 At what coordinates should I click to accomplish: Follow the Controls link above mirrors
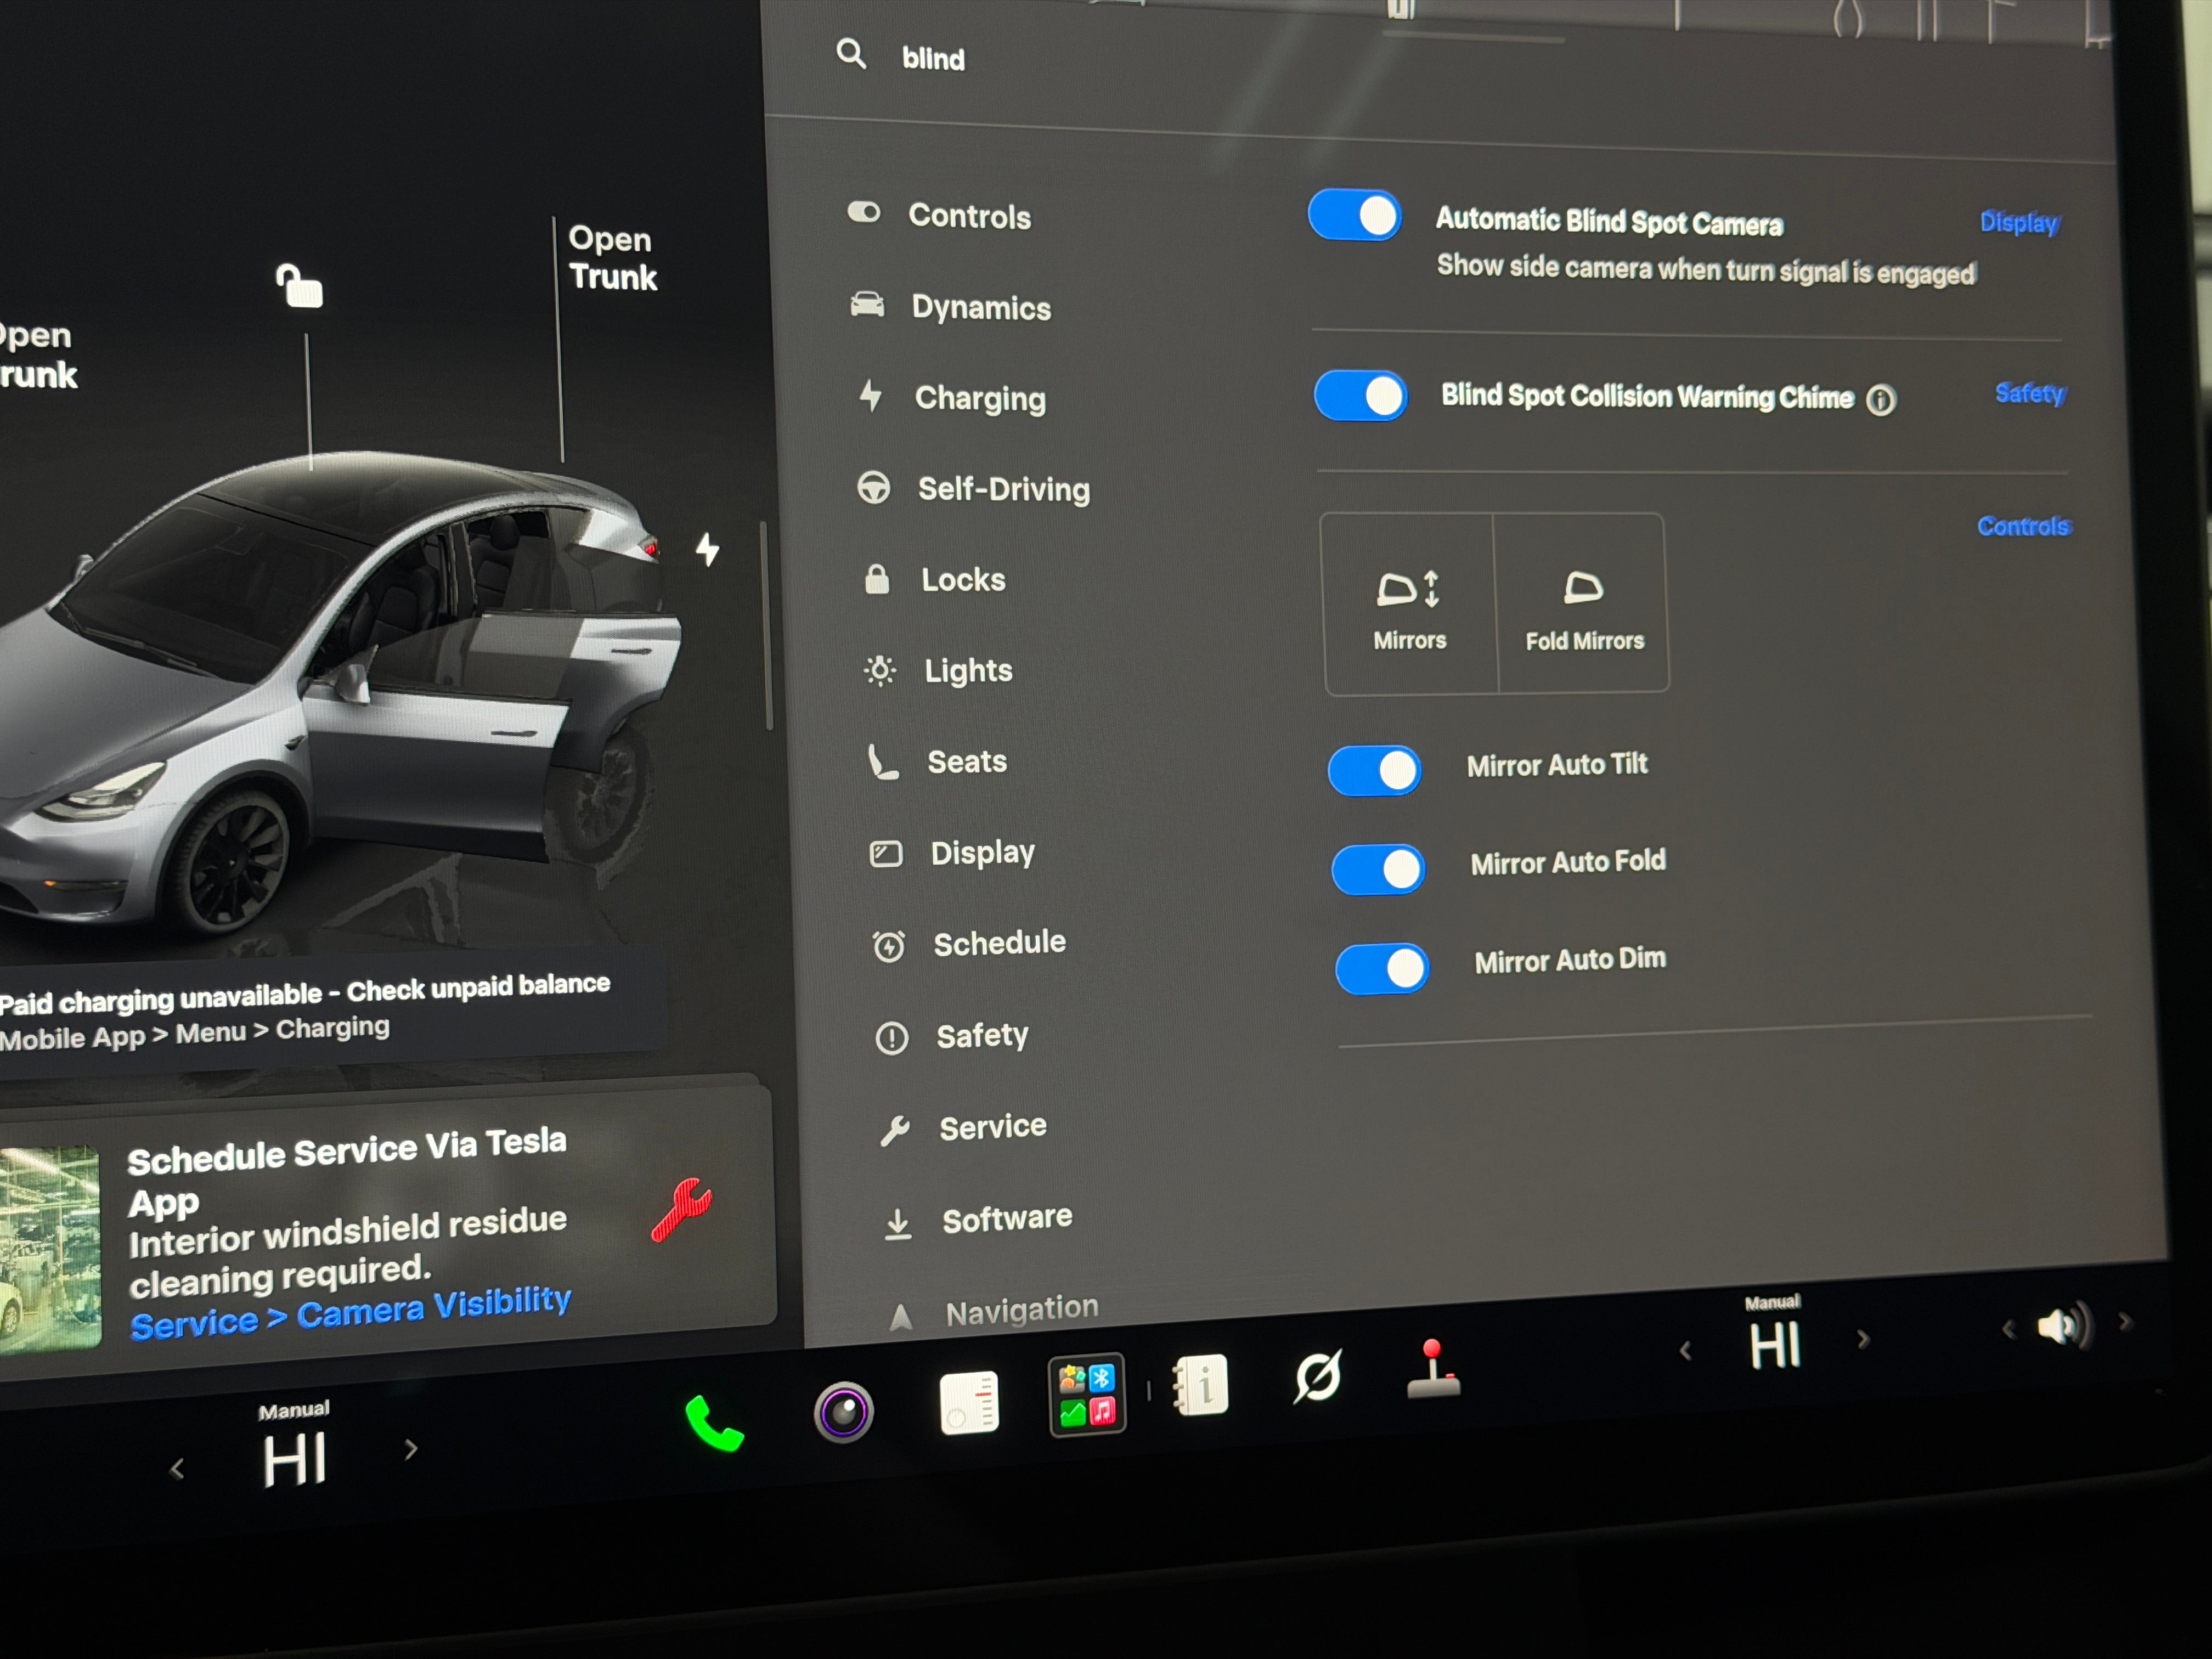click(2024, 526)
